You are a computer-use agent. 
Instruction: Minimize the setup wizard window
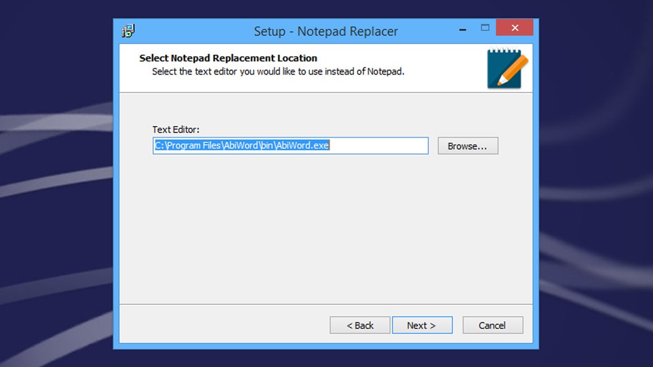coord(461,28)
